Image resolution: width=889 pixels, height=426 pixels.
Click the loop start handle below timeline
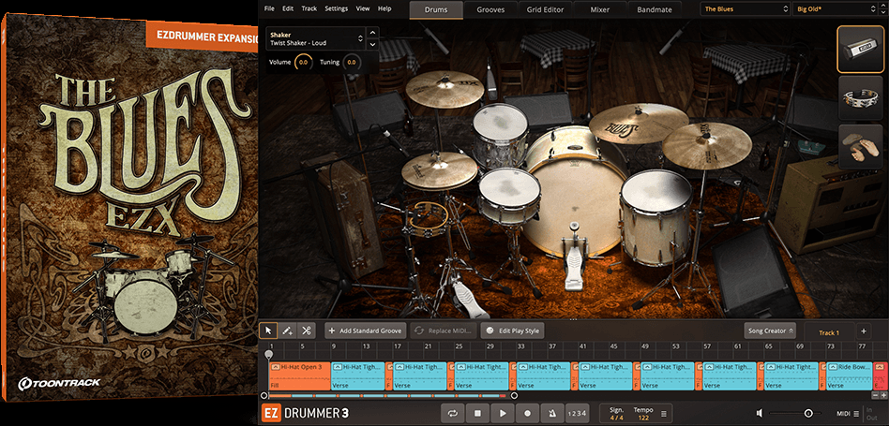coord(264,396)
